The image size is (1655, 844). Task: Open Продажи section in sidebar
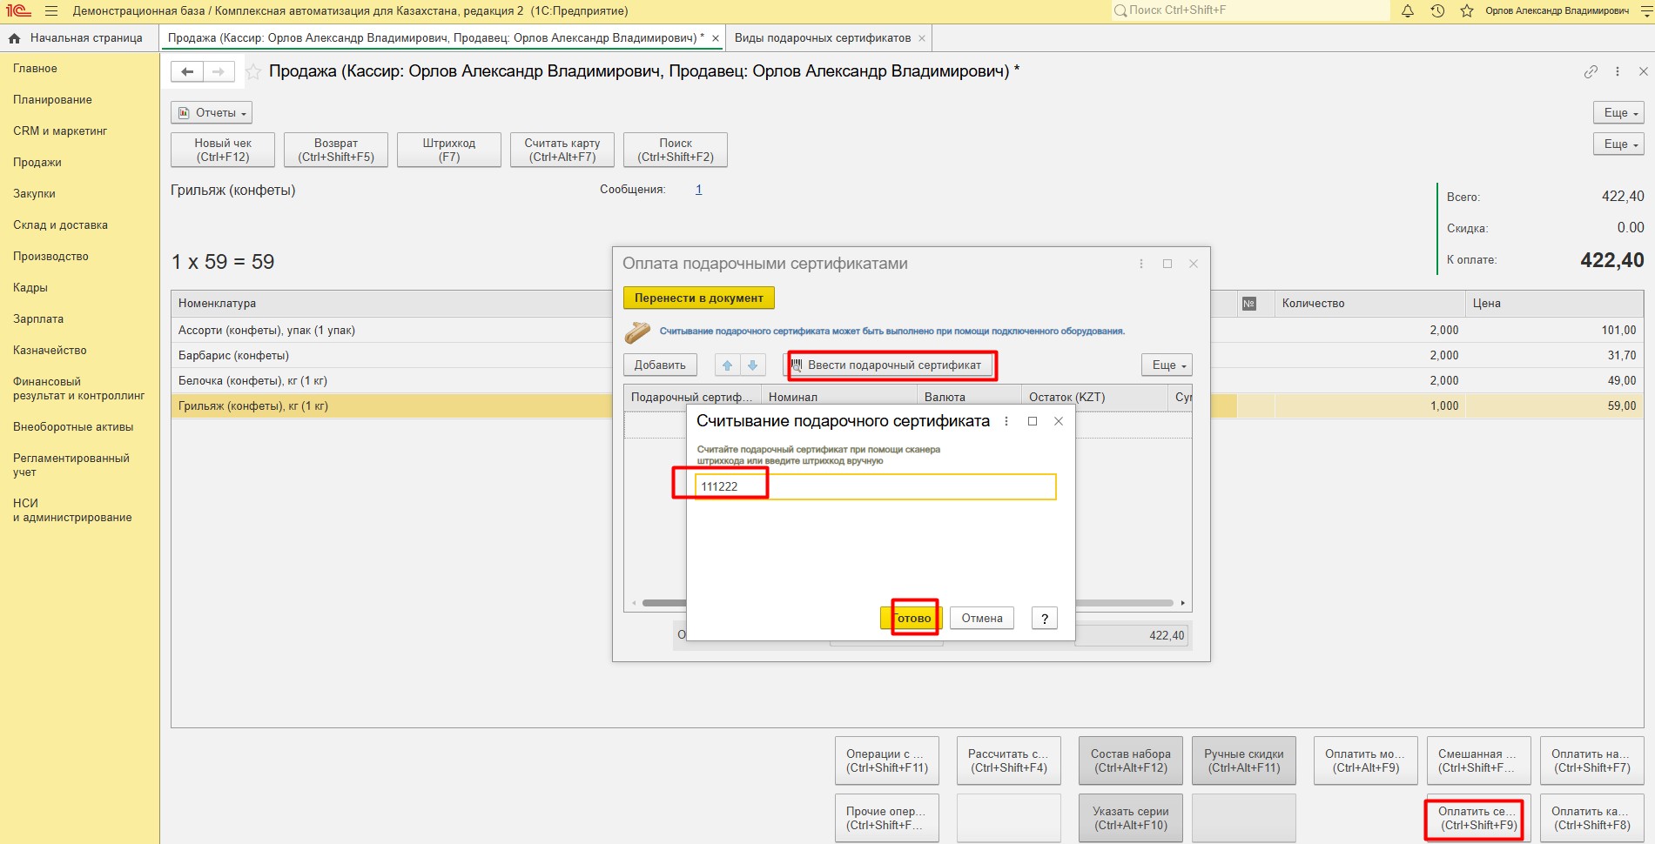tap(37, 163)
